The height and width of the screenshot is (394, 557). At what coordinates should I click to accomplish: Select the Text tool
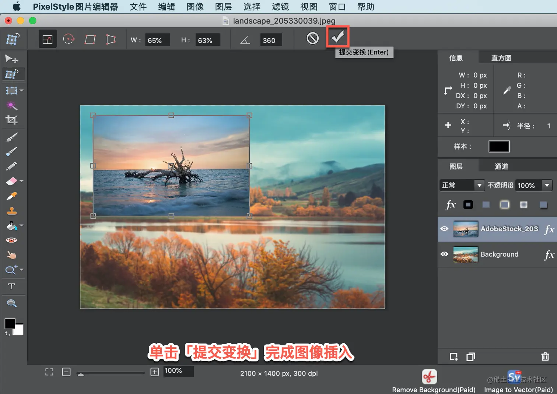tap(11, 286)
